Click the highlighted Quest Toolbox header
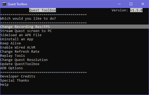The height and width of the screenshot is (95, 149). 43,10
